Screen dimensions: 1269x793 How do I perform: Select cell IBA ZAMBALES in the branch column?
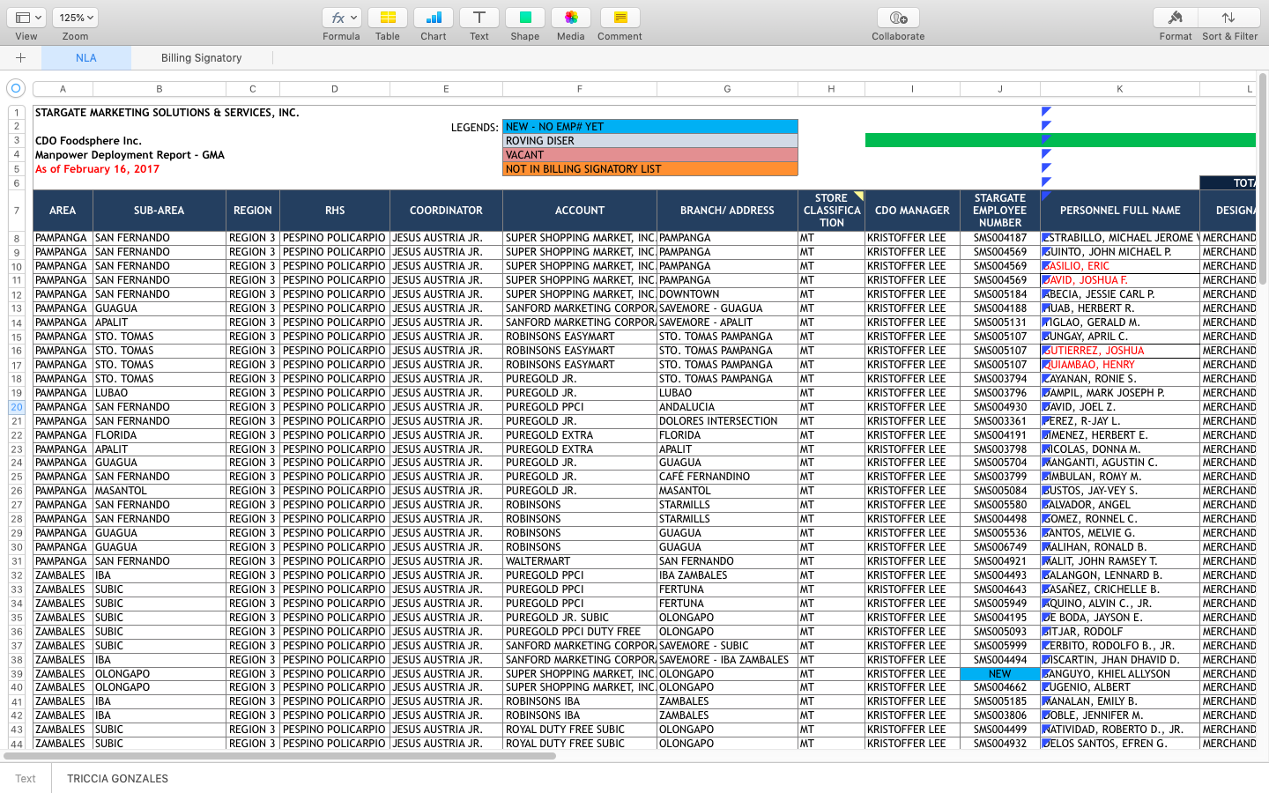[x=727, y=575]
